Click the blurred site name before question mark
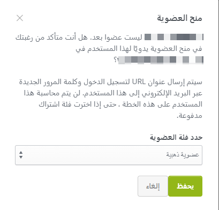 tap(161, 59)
